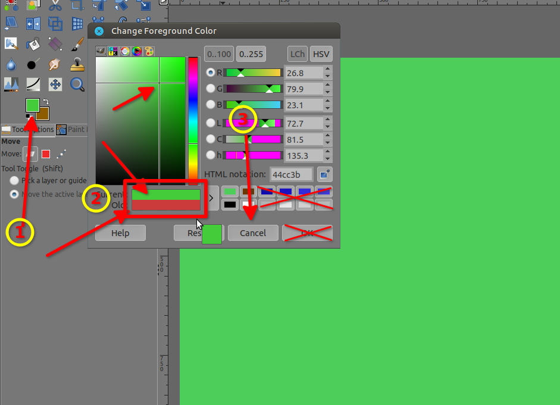Screen dimensions: 560x405
Task: Select the Clone stamp tool
Action: tap(77, 64)
